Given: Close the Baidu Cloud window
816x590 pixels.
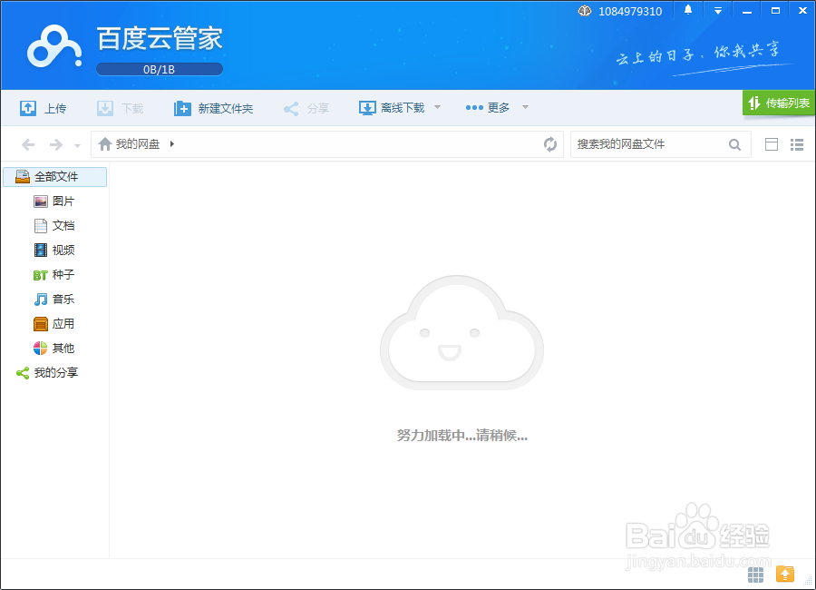Looking at the screenshot, I should (803, 10).
